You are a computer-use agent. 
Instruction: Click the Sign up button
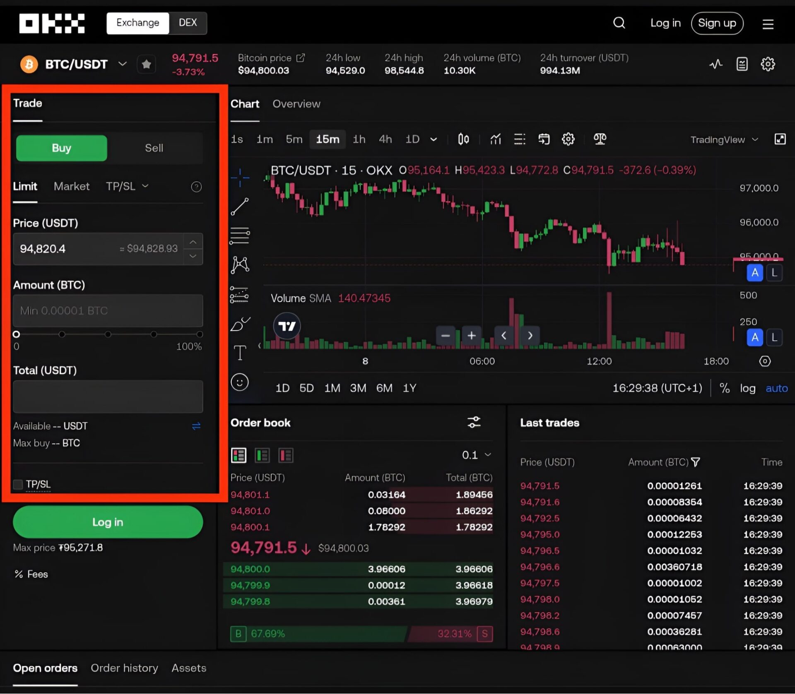tap(717, 23)
